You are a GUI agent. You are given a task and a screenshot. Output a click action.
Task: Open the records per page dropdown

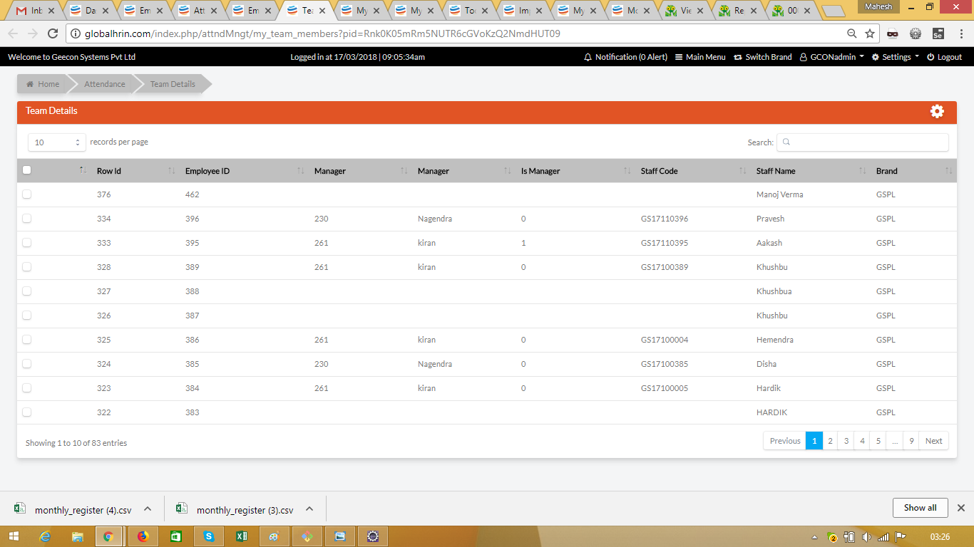[x=57, y=142]
